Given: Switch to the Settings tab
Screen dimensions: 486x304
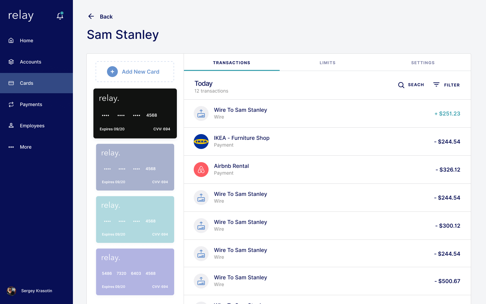Looking at the screenshot, I should click(x=423, y=62).
